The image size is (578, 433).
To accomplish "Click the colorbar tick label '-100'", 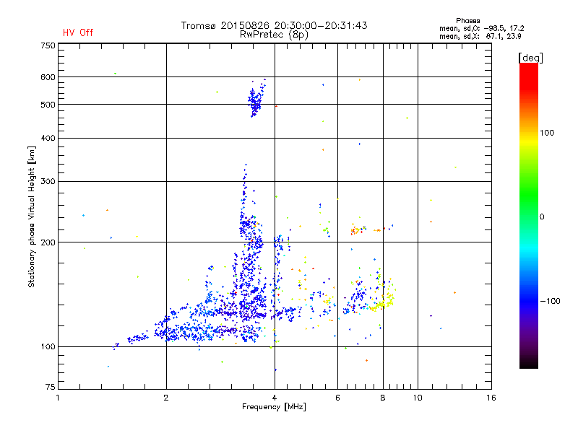I will click(550, 301).
